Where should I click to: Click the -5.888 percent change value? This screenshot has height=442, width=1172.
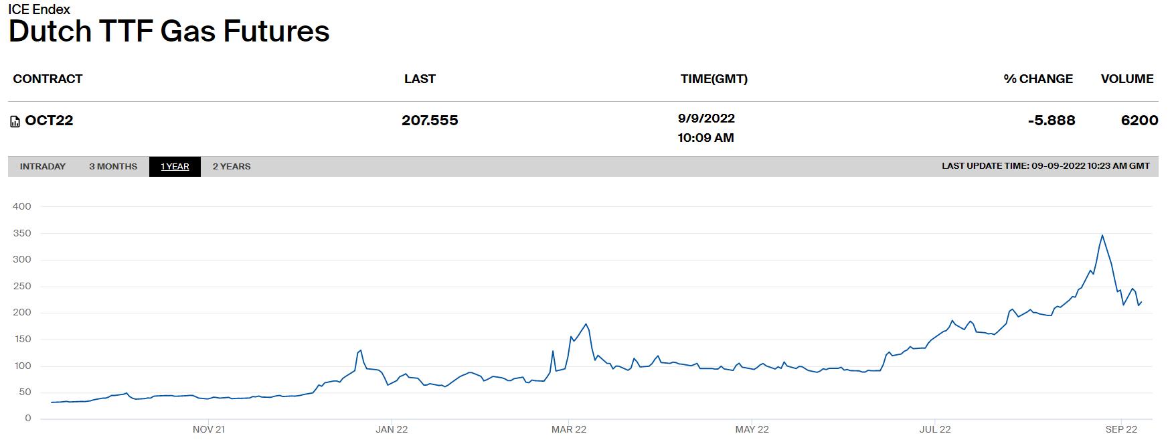1051,121
